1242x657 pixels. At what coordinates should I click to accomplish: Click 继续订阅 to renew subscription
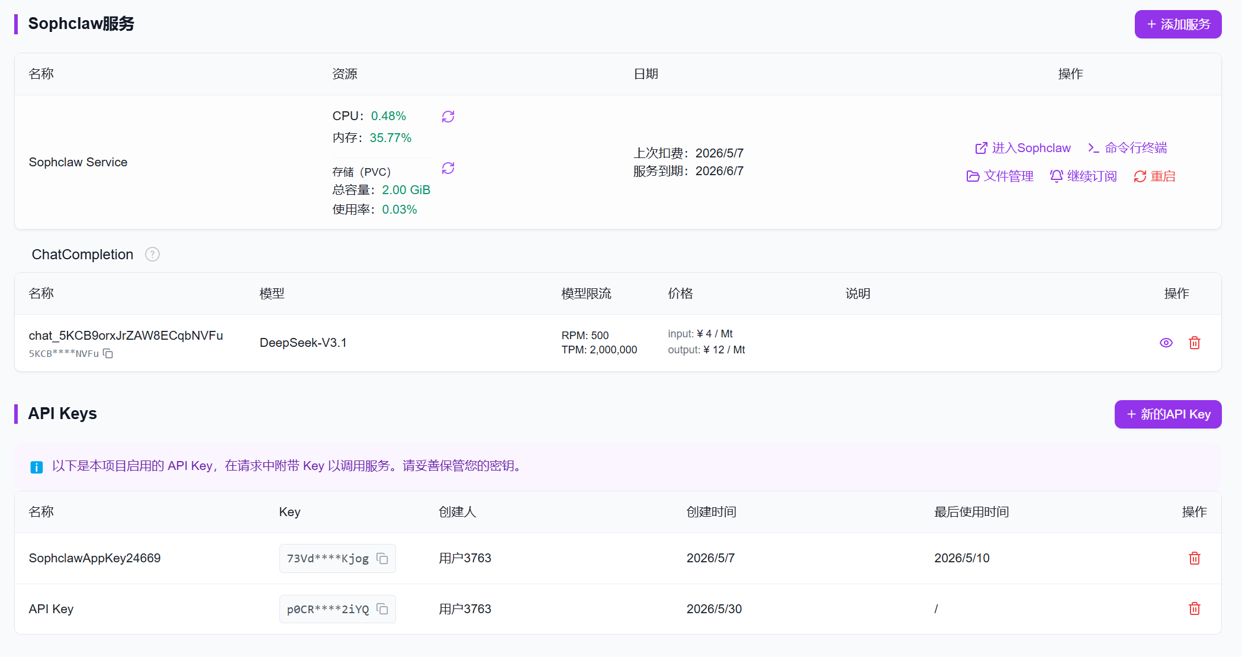click(x=1083, y=176)
